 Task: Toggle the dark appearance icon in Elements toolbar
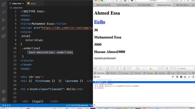181,77
